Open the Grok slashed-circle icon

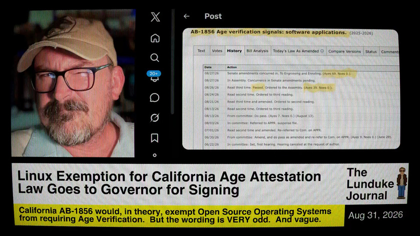pos(155,117)
